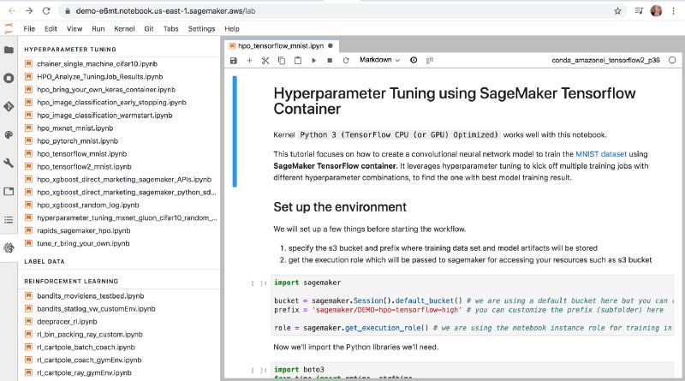Open hpo_xgboost_random_log.ipynb
Image resolution: width=685 pixels, height=381 pixels.
click(x=88, y=205)
